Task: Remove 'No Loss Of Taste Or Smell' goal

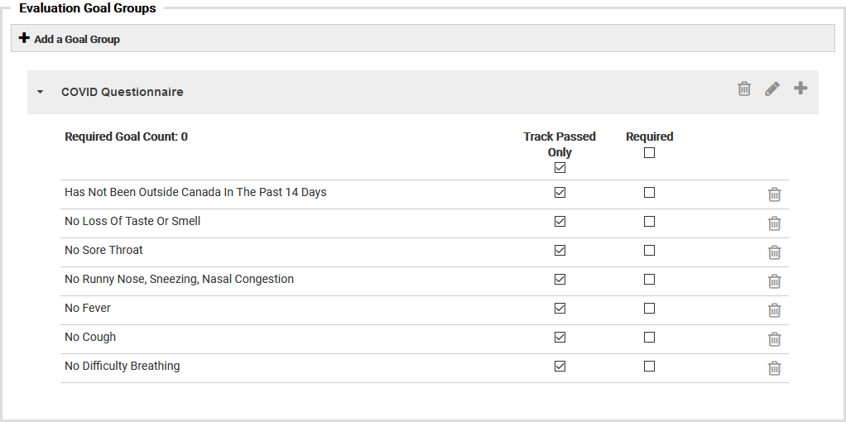Action: [x=774, y=223]
